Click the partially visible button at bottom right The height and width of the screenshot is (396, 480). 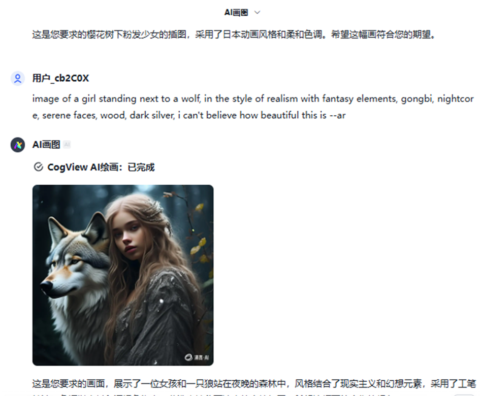464,394
